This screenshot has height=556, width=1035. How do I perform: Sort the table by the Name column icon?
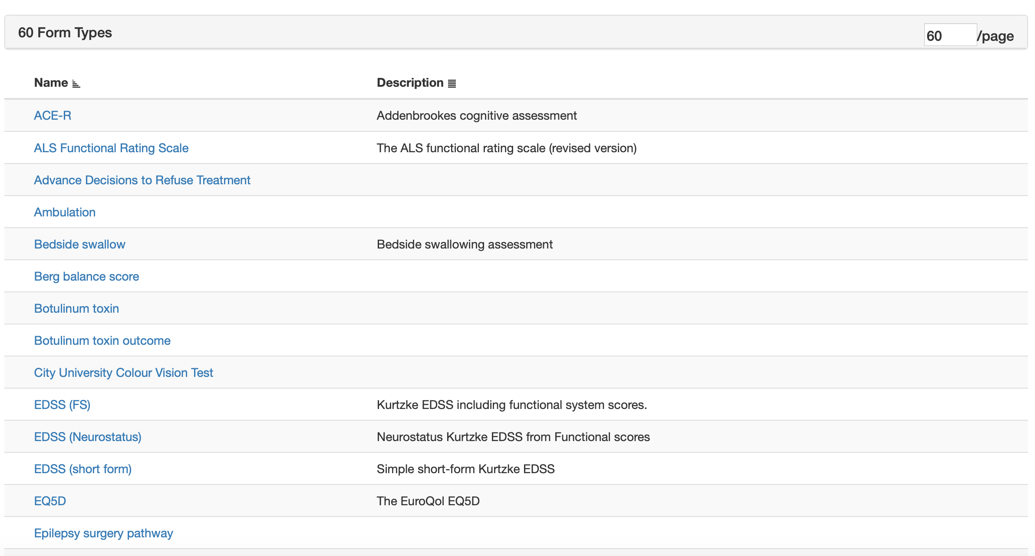[76, 82]
